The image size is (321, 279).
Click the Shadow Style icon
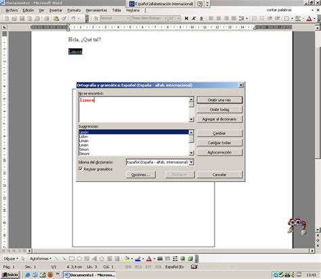[x=183, y=259]
